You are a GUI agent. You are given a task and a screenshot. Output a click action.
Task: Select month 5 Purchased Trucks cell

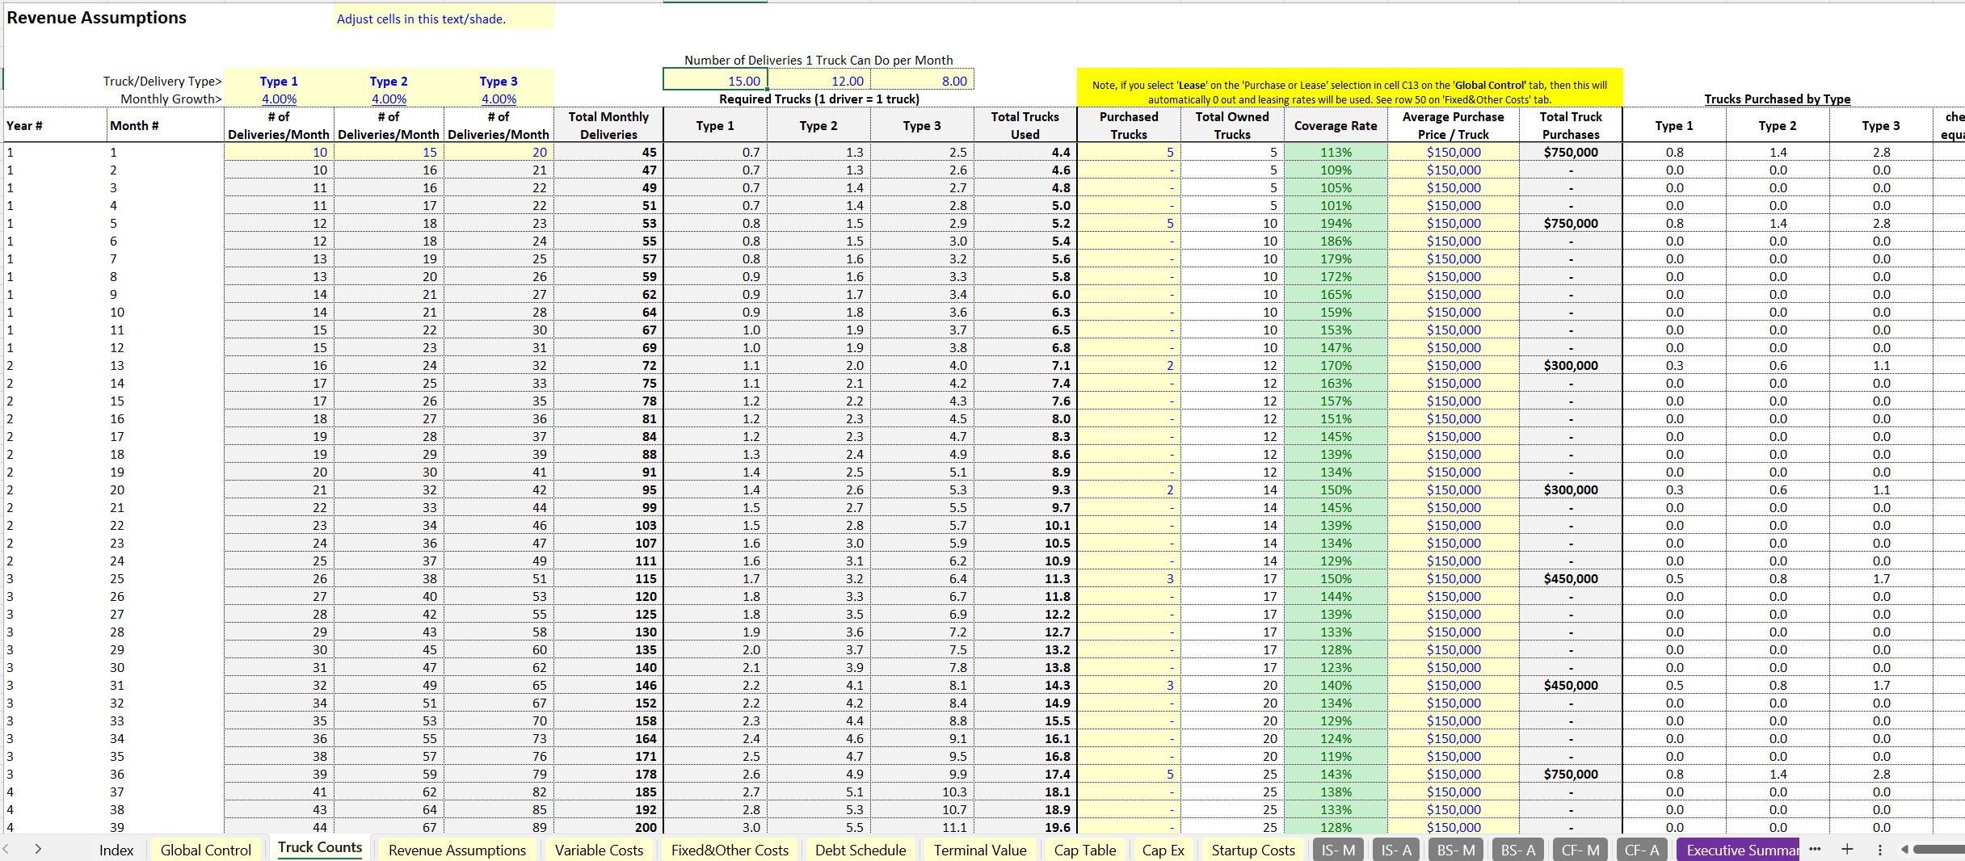coord(1128,223)
